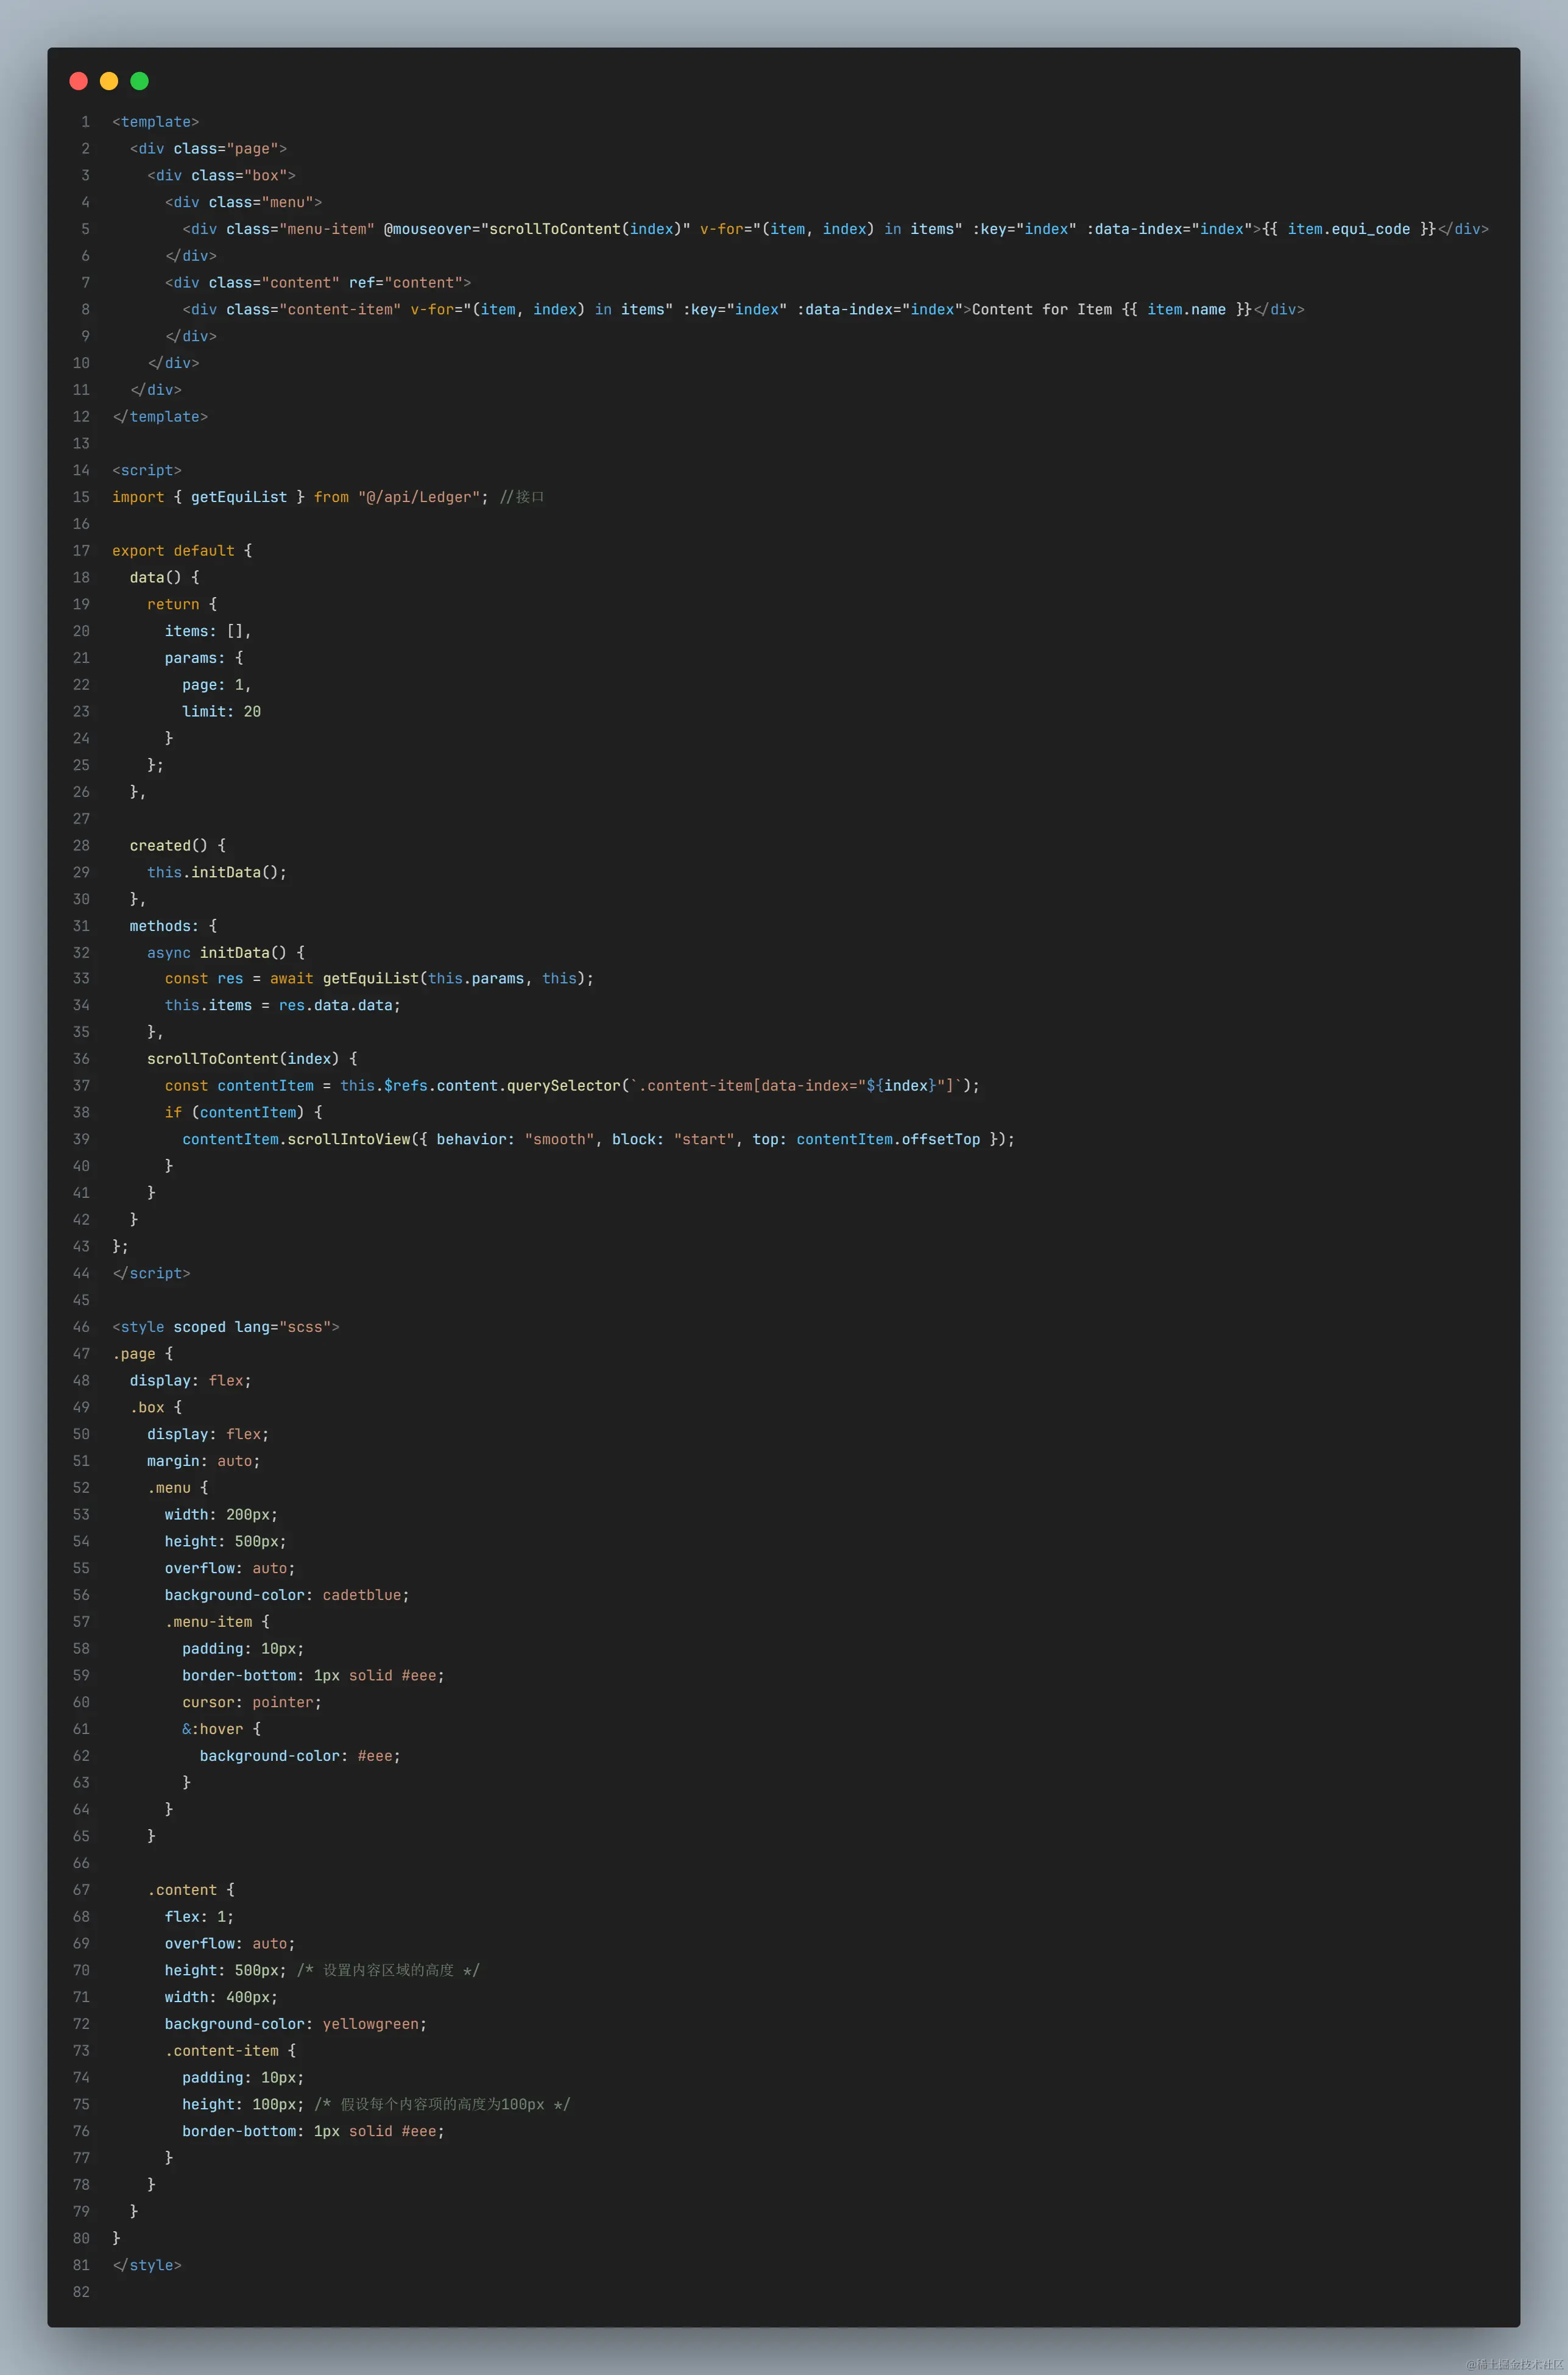This screenshot has width=1568, height=2375.
Task: Click the script closing tag
Action: pos(151,1273)
